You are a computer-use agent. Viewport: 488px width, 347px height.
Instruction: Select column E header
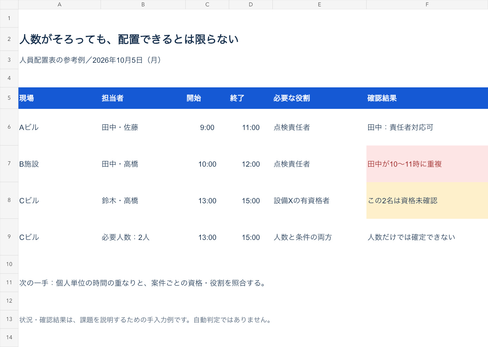pos(320,5)
